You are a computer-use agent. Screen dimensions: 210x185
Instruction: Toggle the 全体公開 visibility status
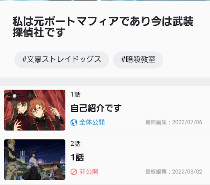(92, 122)
